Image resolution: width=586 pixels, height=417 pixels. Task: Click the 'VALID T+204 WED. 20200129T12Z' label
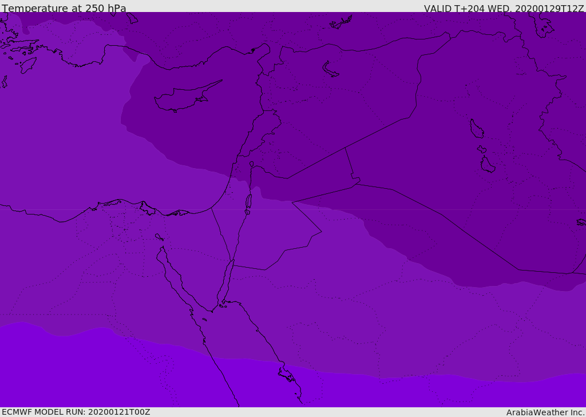point(504,8)
